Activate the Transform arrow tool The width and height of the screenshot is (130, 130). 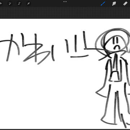click(28, 4)
